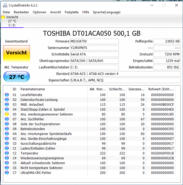The image size is (183, 185).
Task: Click raw value 002D000F001B
Action: pyautogui.click(x=162, y=153)
